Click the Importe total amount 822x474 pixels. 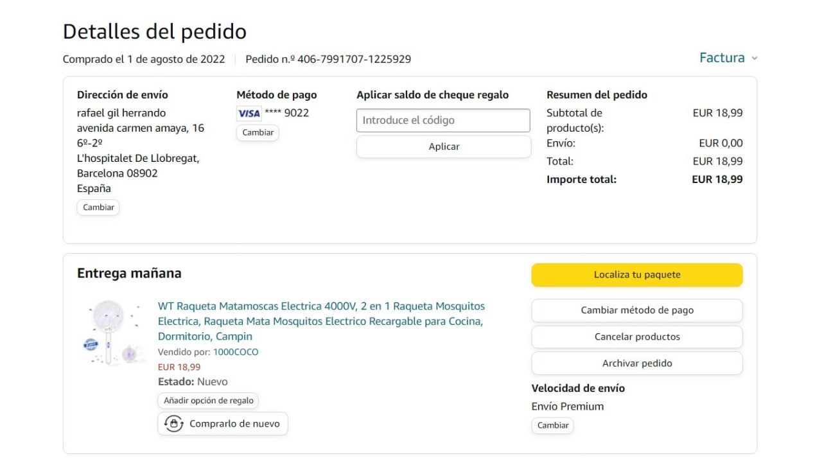point(717,180)
